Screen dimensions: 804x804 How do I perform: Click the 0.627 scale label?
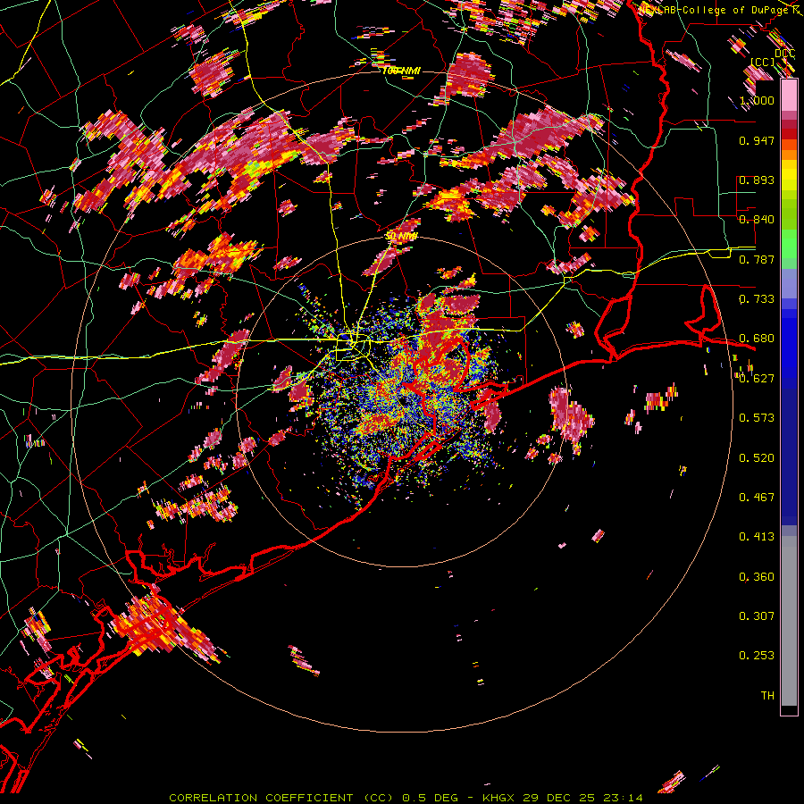click(x=757, y=379)
